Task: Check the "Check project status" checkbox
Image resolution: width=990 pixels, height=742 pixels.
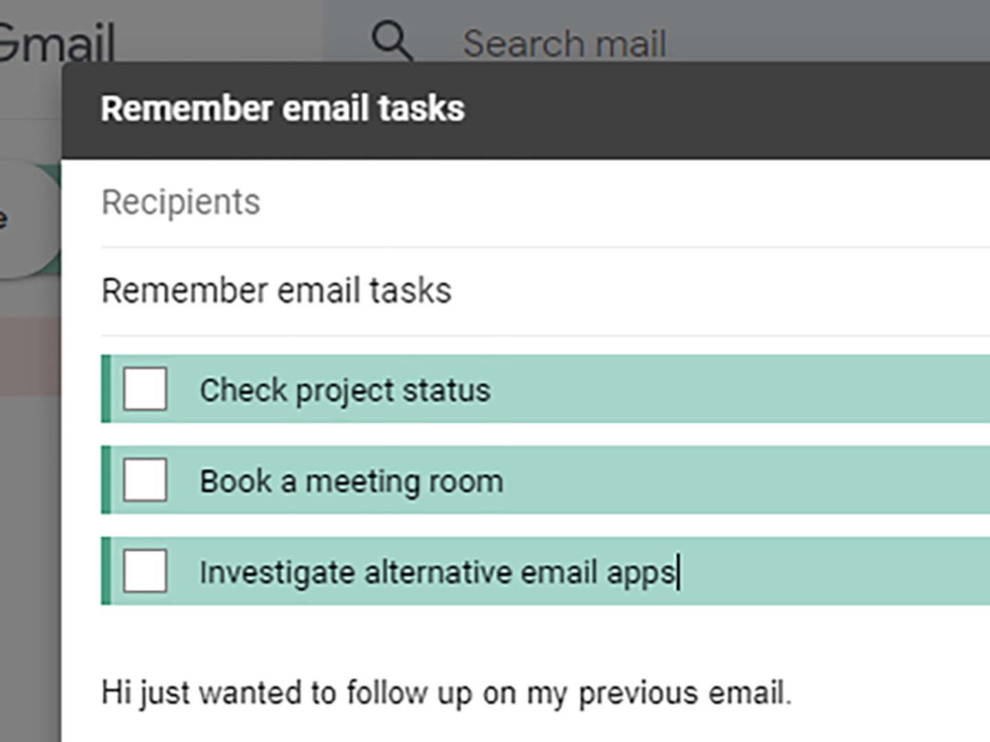Action: pyautogui.click(x=144, y=390)
